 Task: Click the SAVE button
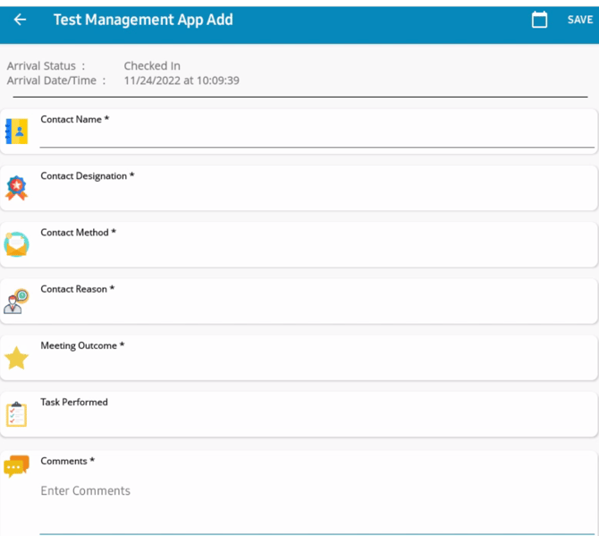click(x=580, y=20)
